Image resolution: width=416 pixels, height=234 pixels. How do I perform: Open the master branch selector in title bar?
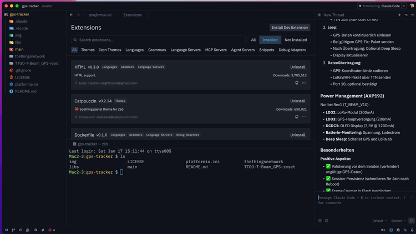click(47, 6)
